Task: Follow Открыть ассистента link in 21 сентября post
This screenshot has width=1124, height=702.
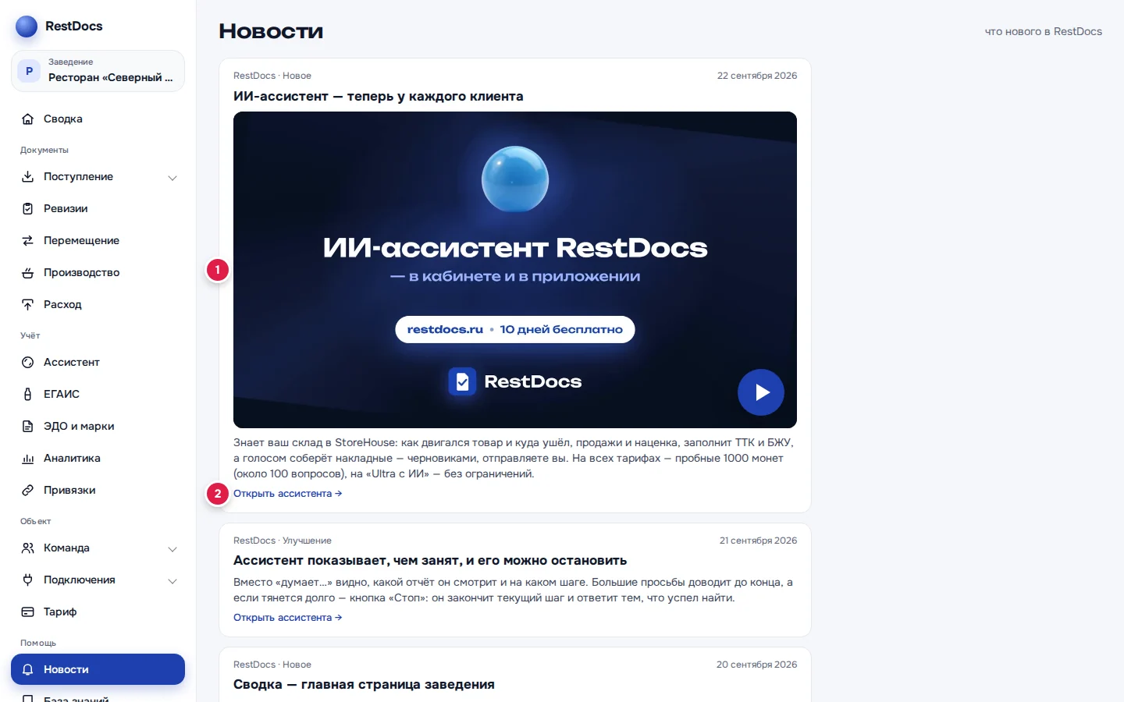Action: point(287,618)
